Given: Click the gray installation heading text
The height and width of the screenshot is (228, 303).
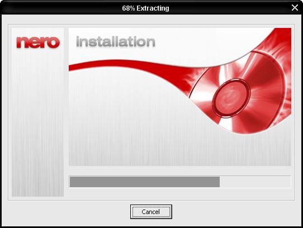Looking at the screenshot, I should pyautogui.click(x=116, y=41).
